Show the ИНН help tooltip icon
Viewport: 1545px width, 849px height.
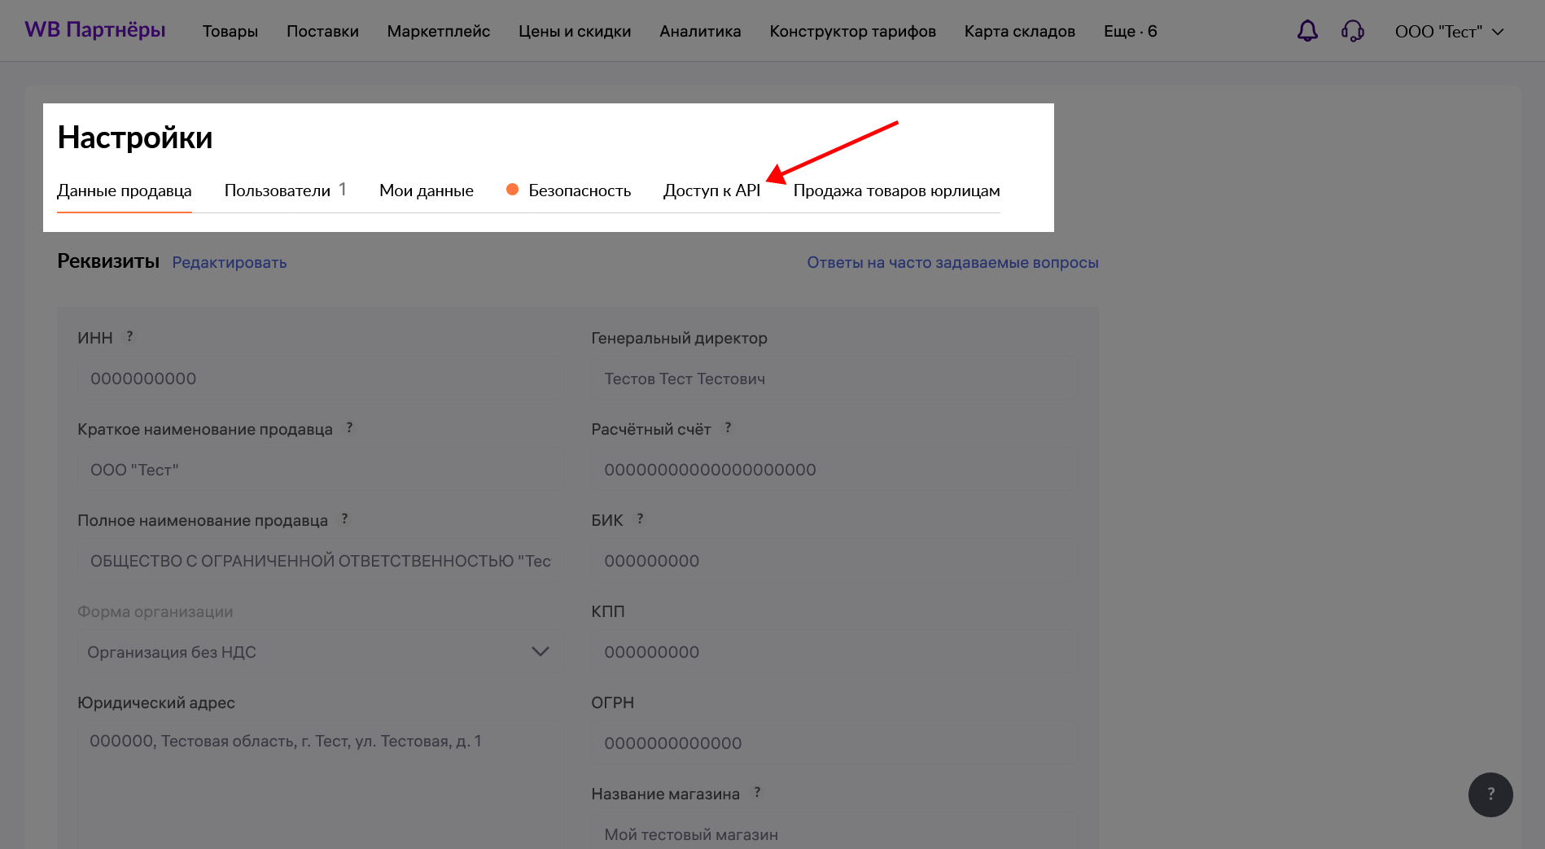click(x=129, y=336)
